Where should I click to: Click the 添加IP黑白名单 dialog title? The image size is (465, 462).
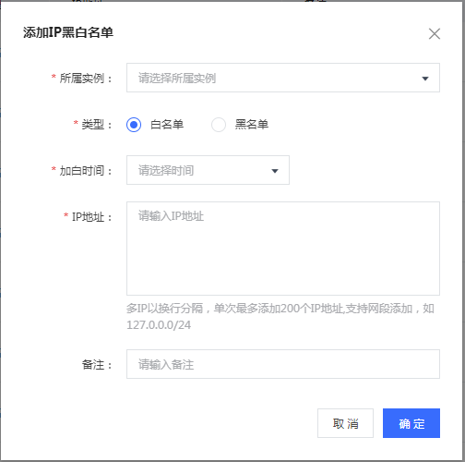point(68,32)
